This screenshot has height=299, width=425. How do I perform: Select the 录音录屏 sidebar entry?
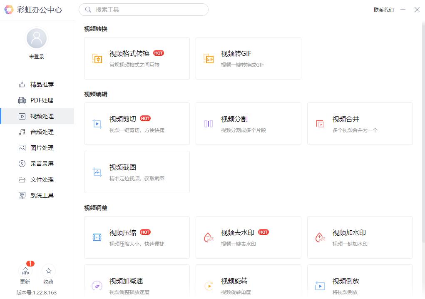37,164
